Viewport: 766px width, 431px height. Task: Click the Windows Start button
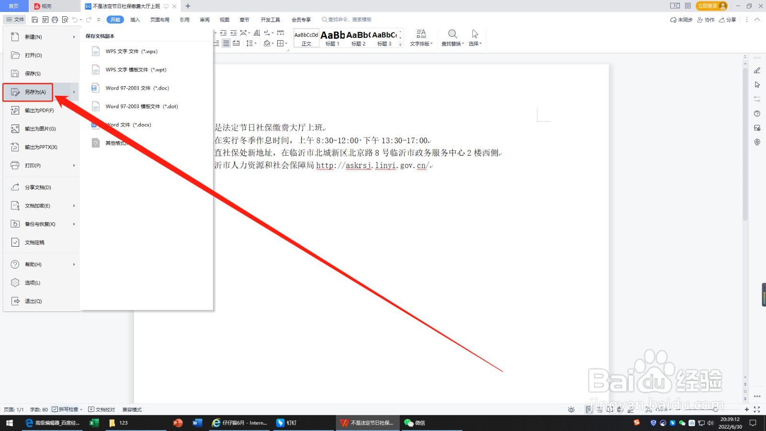[x=10, y=423]
